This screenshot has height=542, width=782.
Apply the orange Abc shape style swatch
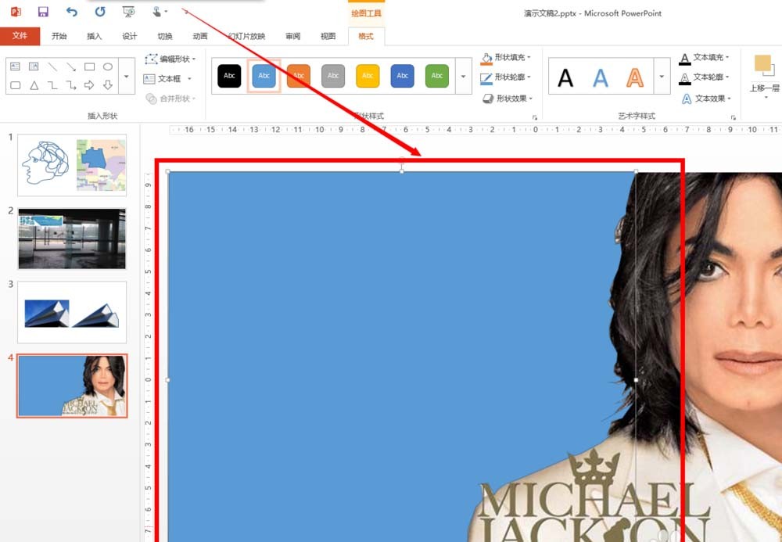click(299, 76)
